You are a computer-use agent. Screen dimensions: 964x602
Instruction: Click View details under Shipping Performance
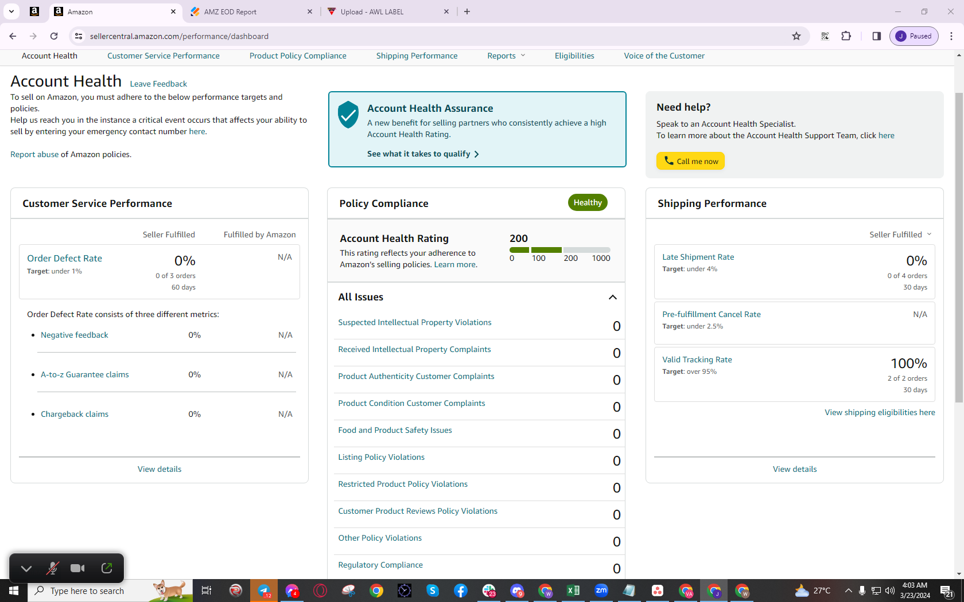(795, 469)
